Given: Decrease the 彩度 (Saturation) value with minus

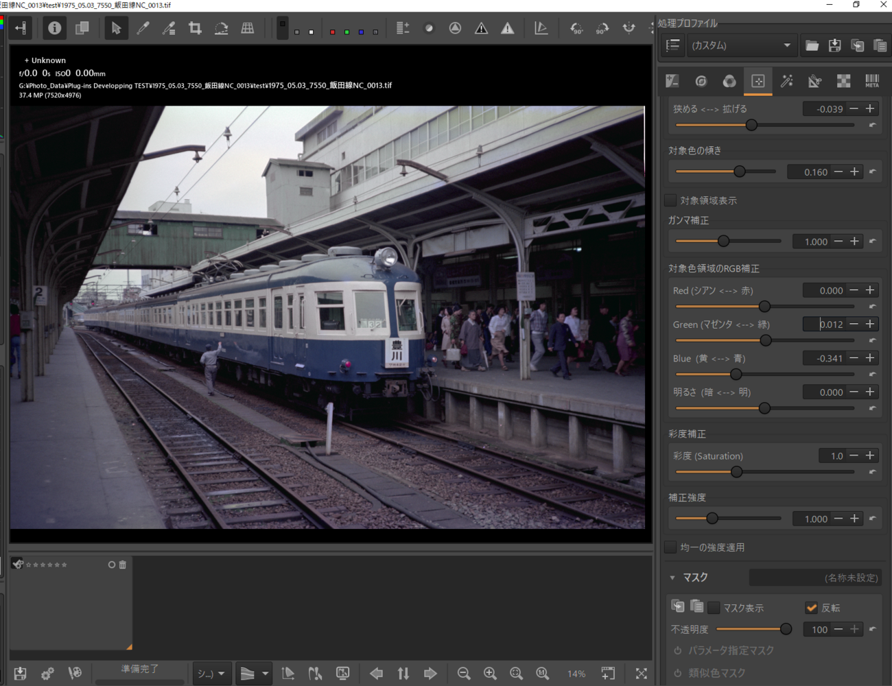Looking at the screenshot, I should (854, 456).
